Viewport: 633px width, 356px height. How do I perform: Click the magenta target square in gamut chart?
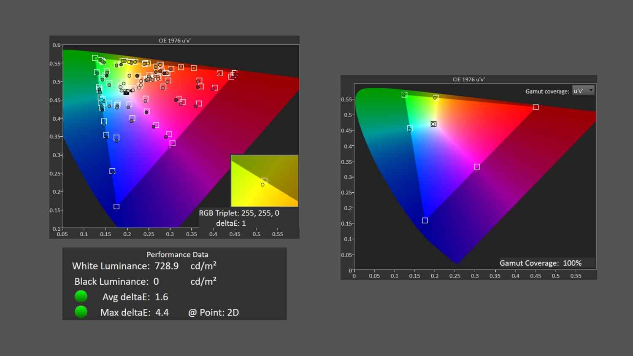coord(477,167)
